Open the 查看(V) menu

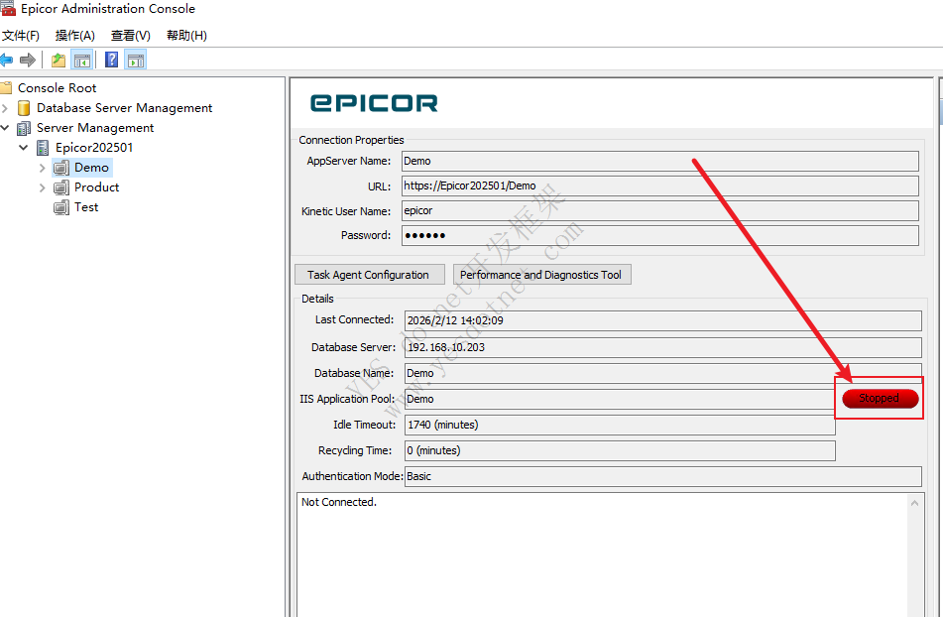[130, 35]
